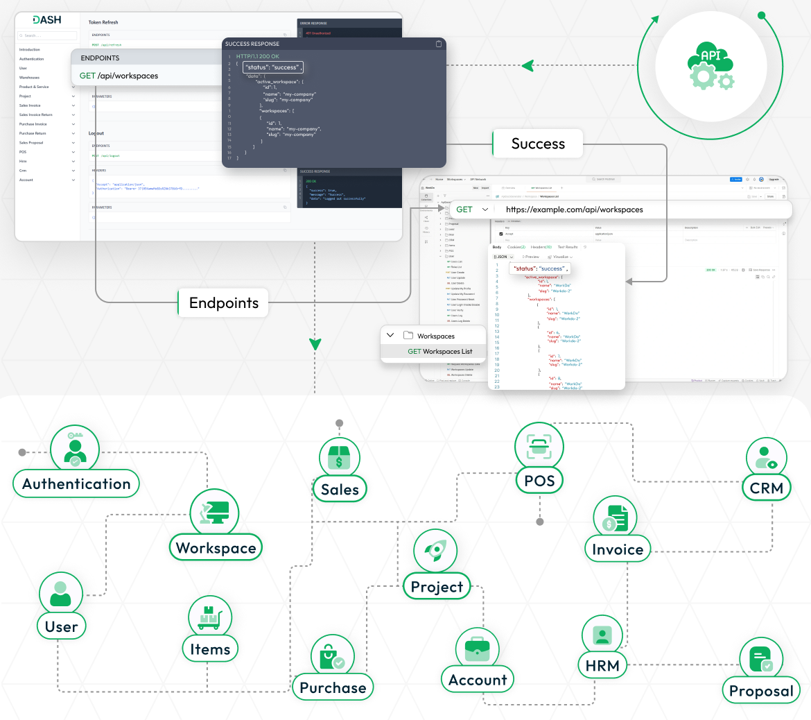Click the Endpoints label box
This screenshot has height=720, width=811.
[223, 303]
